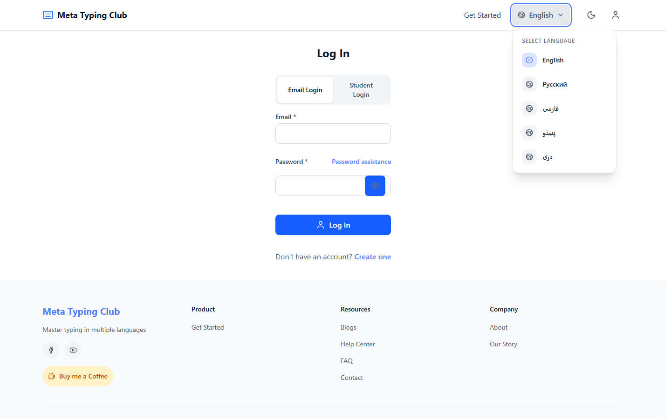Open the Our Story footer link
Image resolution: width=671 pixels, height=419 pixels.
(503, 344)
